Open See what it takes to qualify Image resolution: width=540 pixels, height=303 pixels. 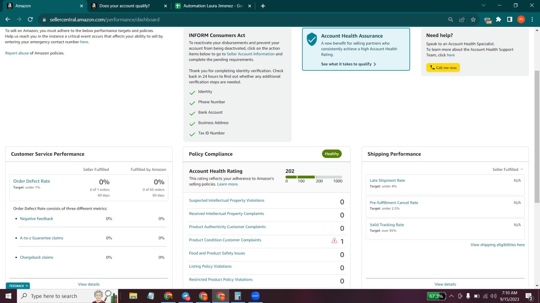pyautogui.click(x=348, y=64)
